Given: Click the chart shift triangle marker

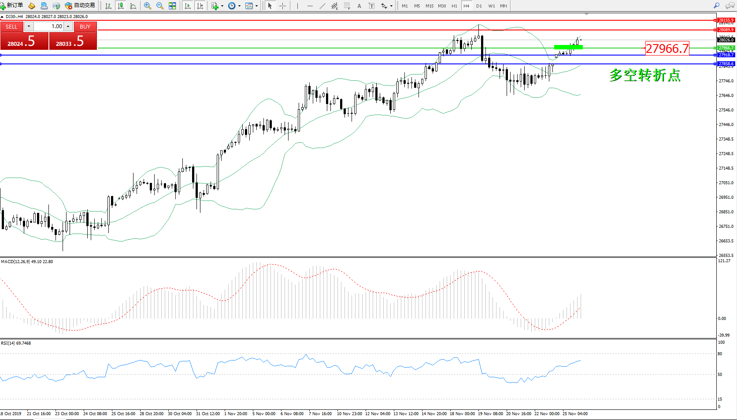Looking at the screenshot, I should [x=586, y=15].
